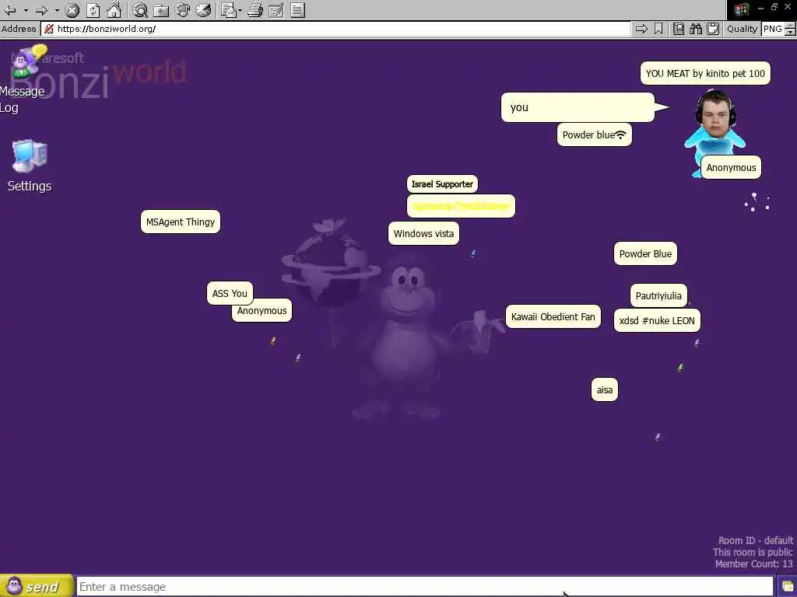Click the quality spinner down arrow

pos(791,32)
